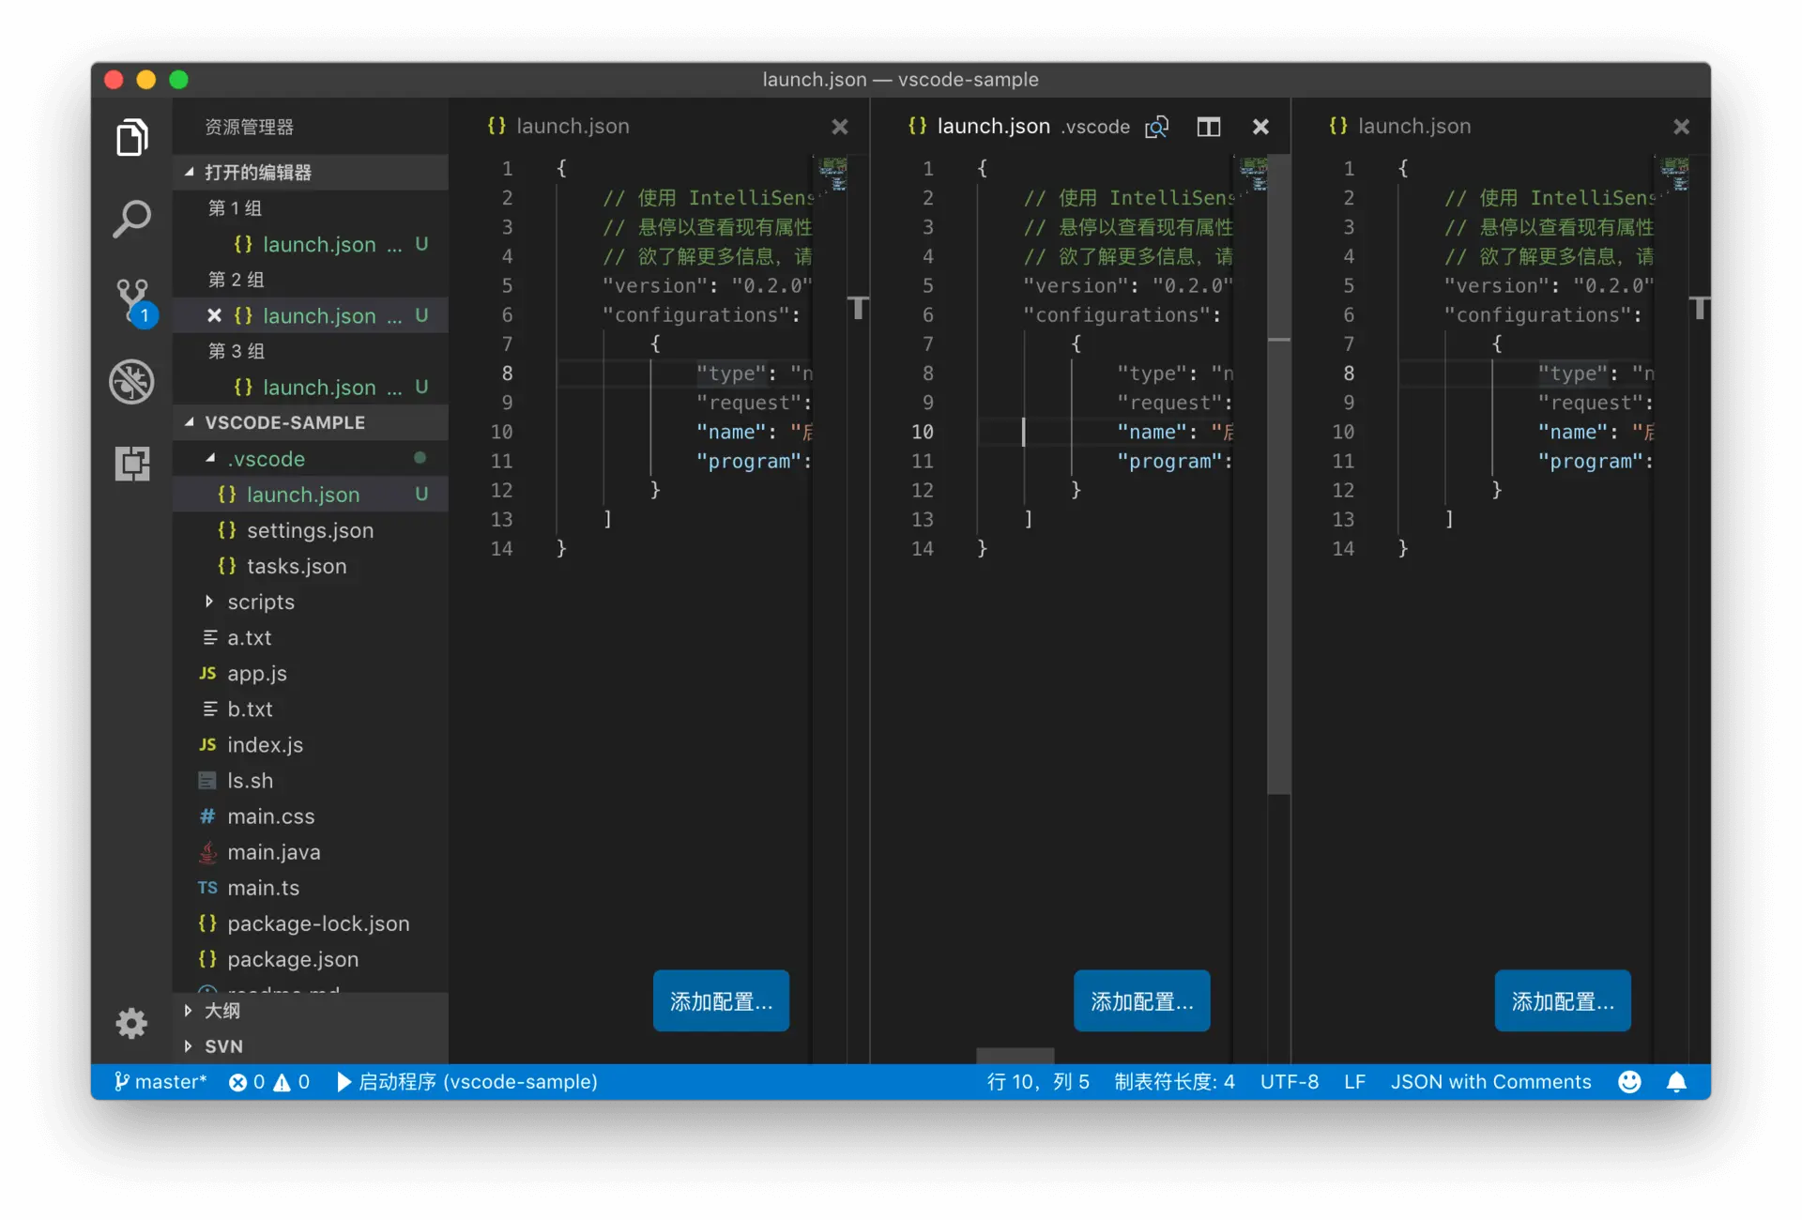Click 添加配置 button in middle editor
Image resolution: width=1802 pixels, height=1220 pixels.
(1141, 1001)
